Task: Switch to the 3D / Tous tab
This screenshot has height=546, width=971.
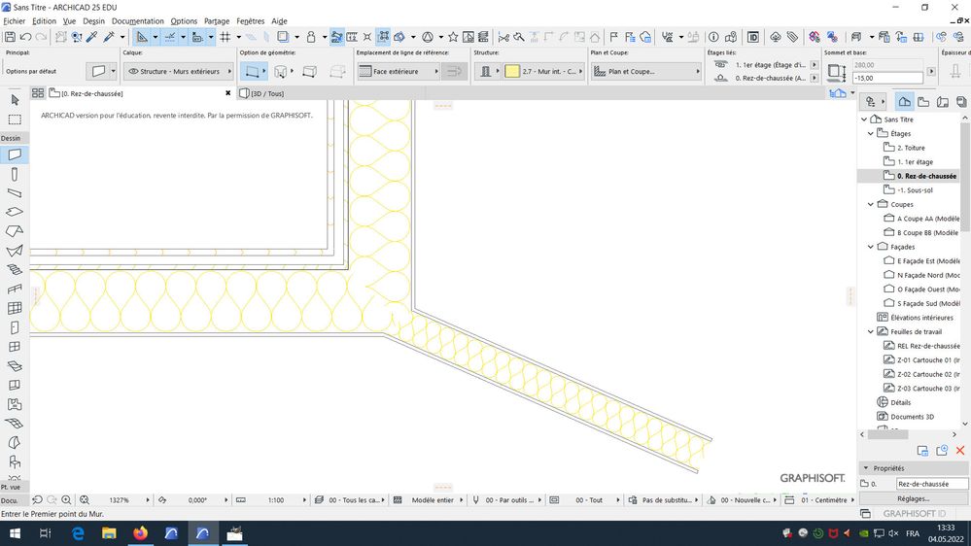Action: pyautogui.click(x=266, y=93)
